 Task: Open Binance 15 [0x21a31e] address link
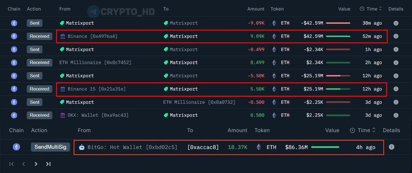click(96, 89)
